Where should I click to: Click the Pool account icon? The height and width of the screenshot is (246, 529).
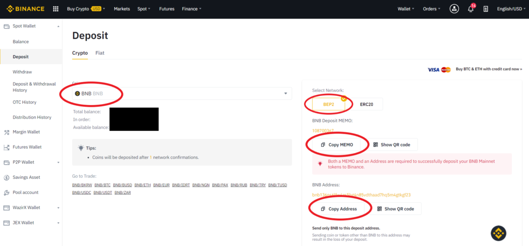point(6,193)
